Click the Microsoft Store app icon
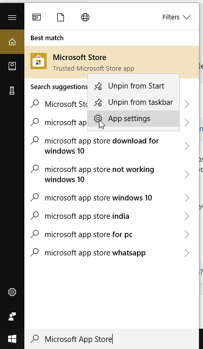203x349 pixels. pyautogui.click(x=39, y=61)
